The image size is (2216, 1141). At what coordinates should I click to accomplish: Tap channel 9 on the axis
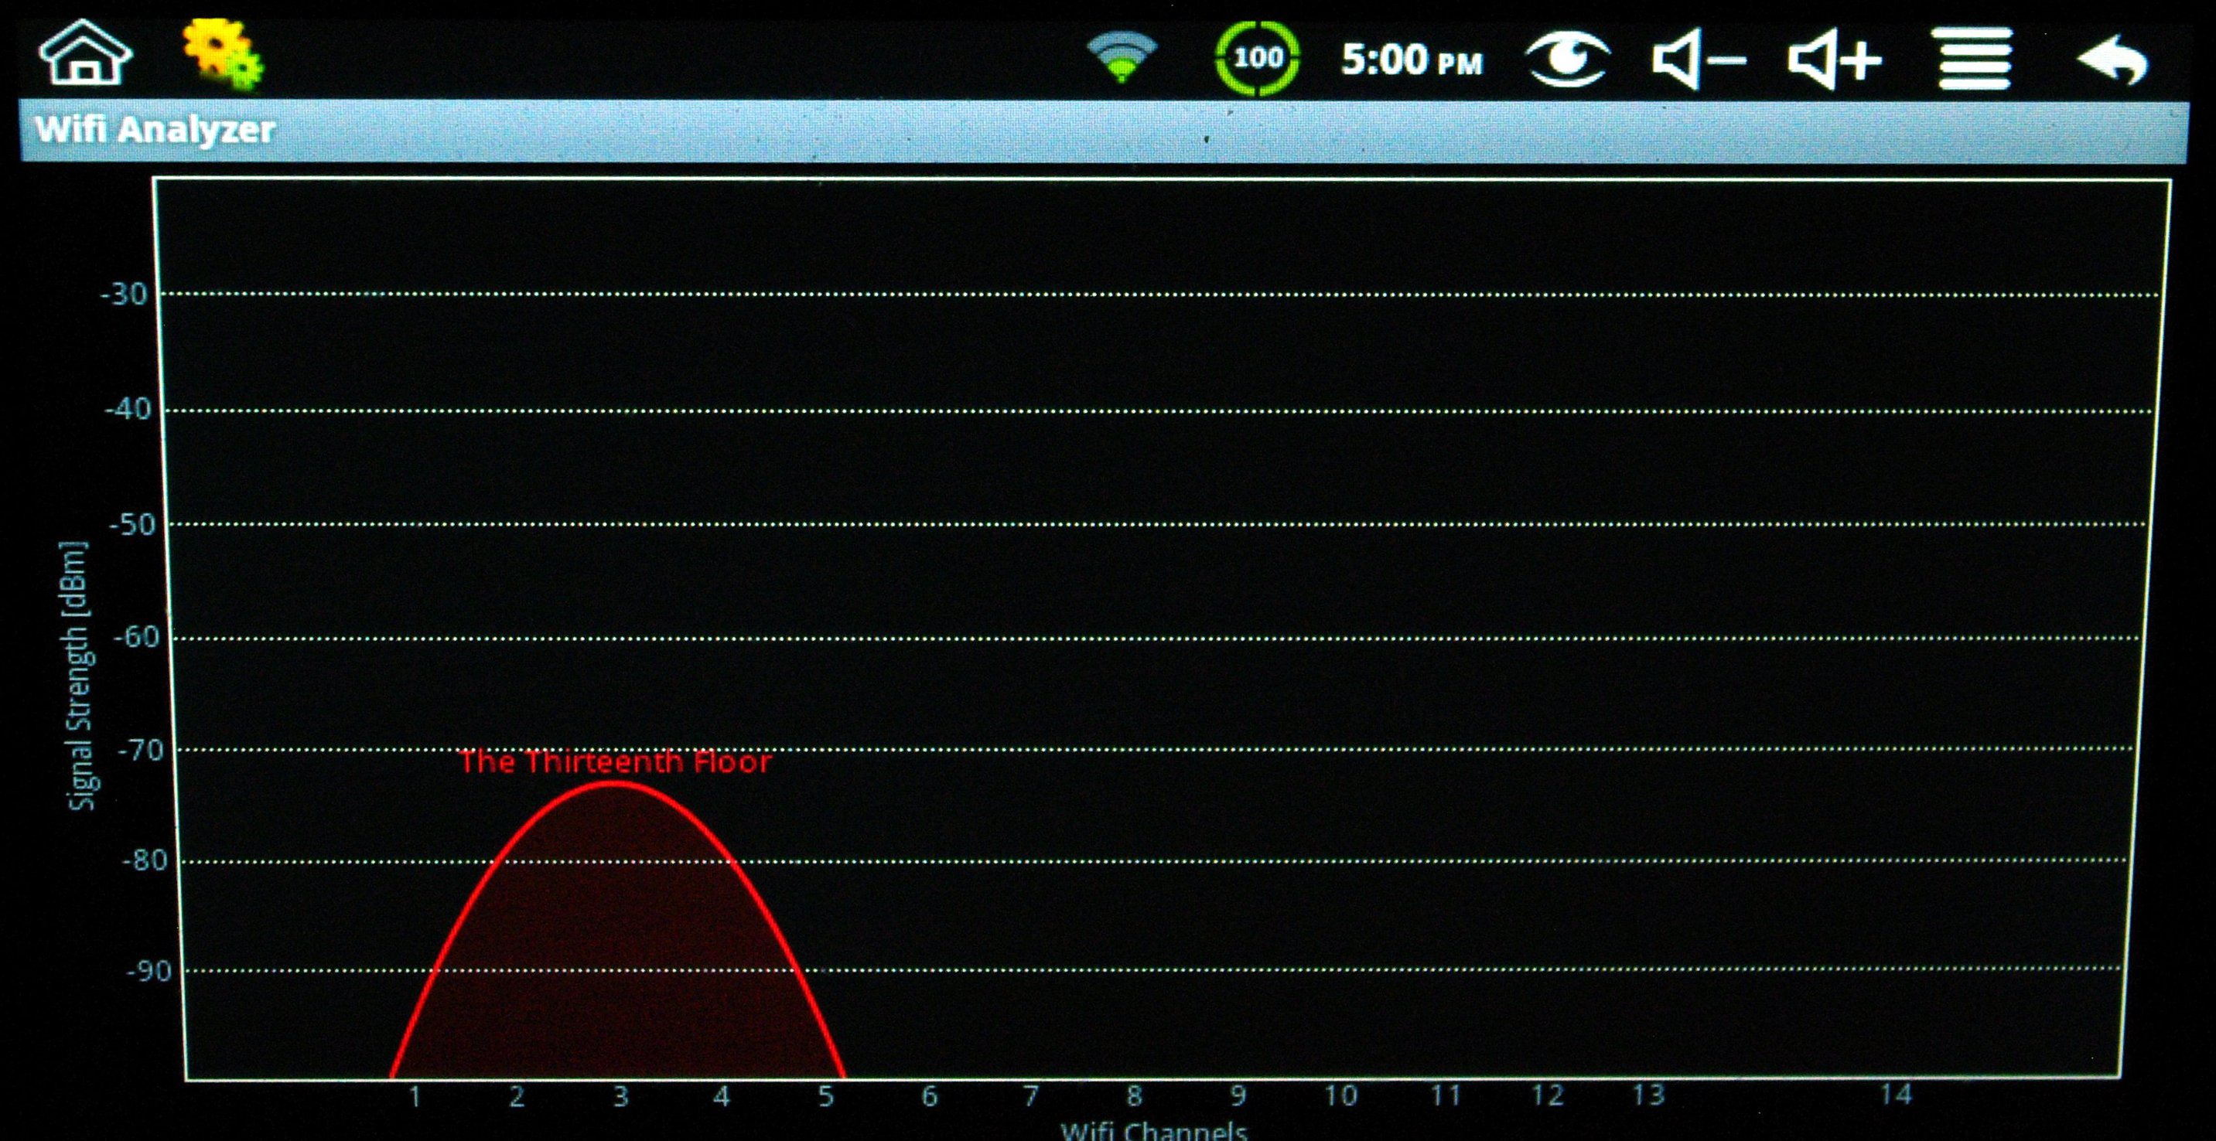point(1237,1095)
